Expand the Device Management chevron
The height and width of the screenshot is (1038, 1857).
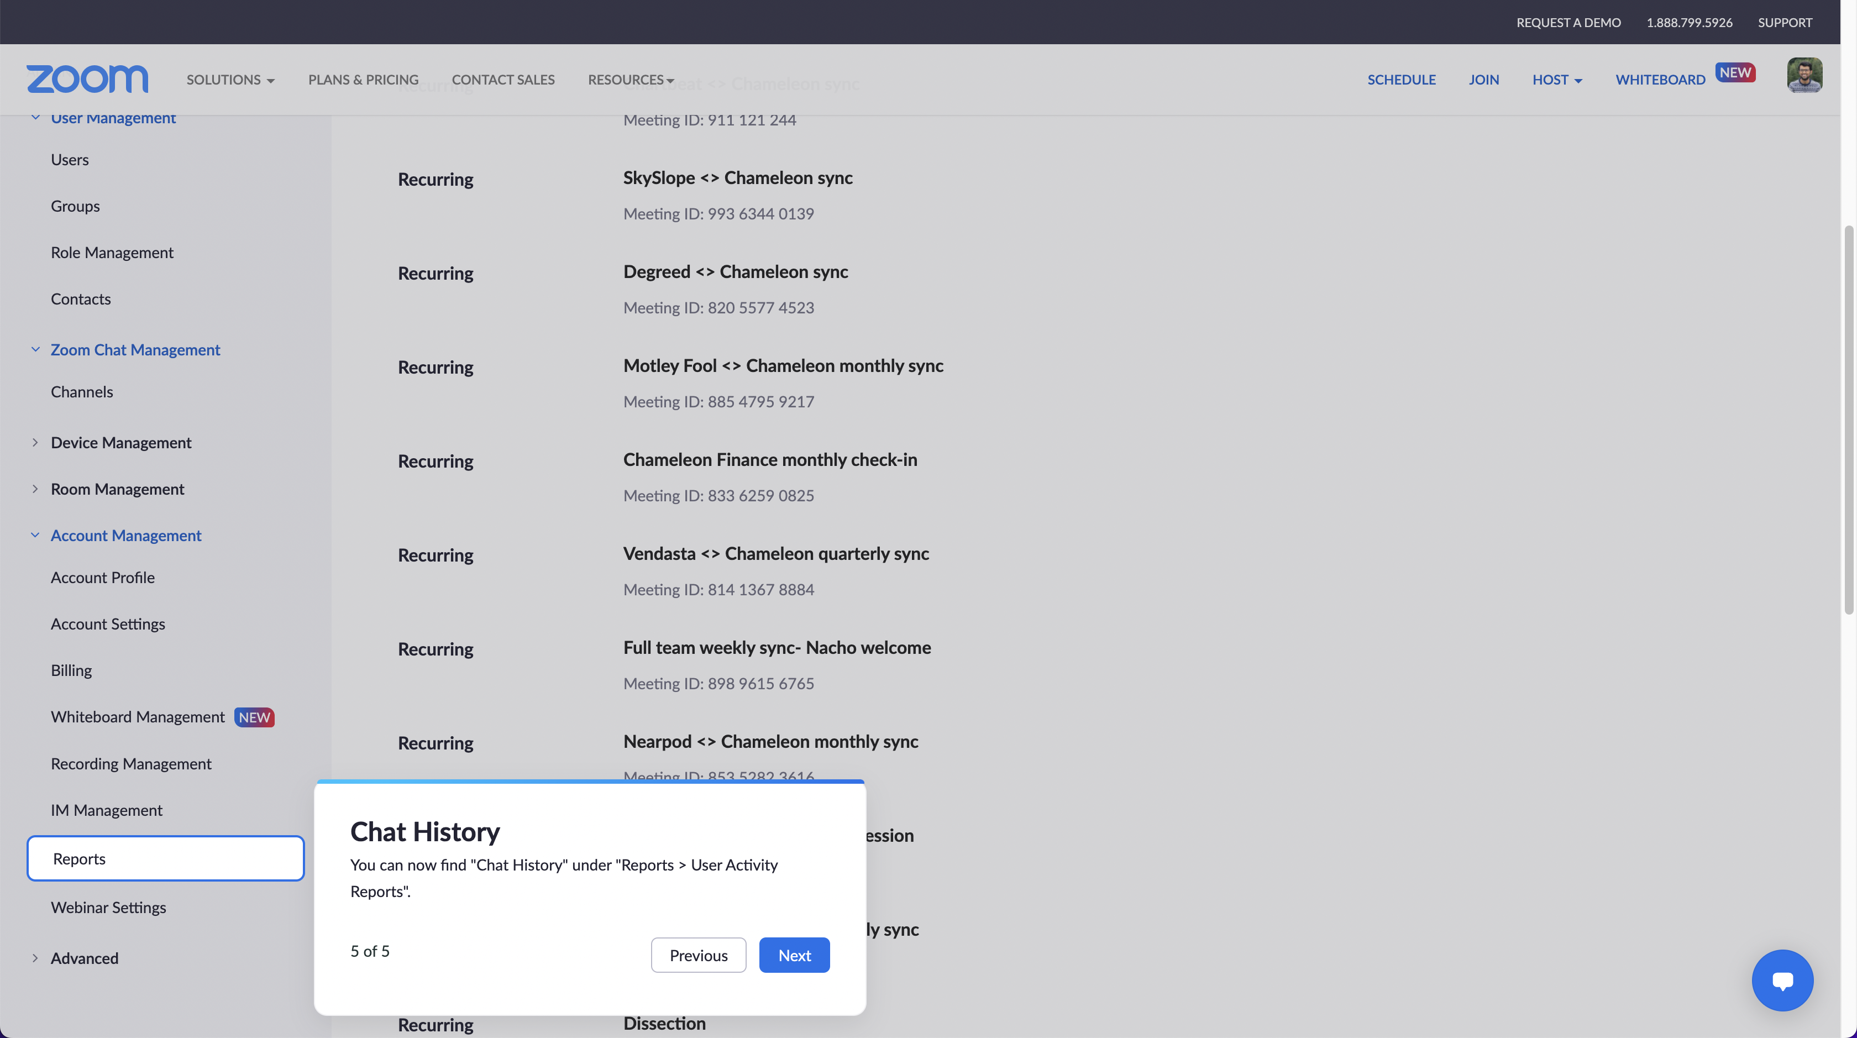pyautogui.click(x=35, y=443)
